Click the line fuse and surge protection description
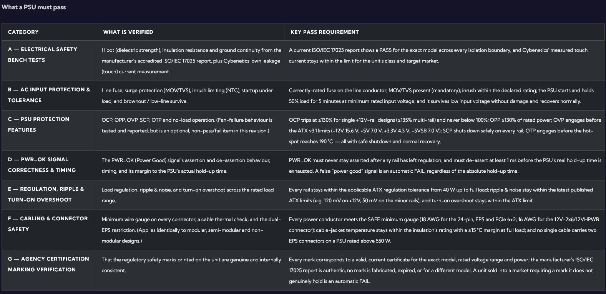This screenshot has width=606, height=294. [x=187, y=96]
